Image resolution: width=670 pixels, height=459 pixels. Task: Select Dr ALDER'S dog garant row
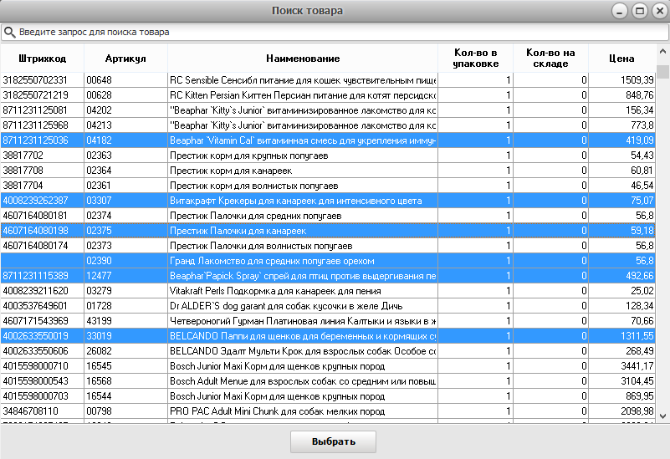328,306
